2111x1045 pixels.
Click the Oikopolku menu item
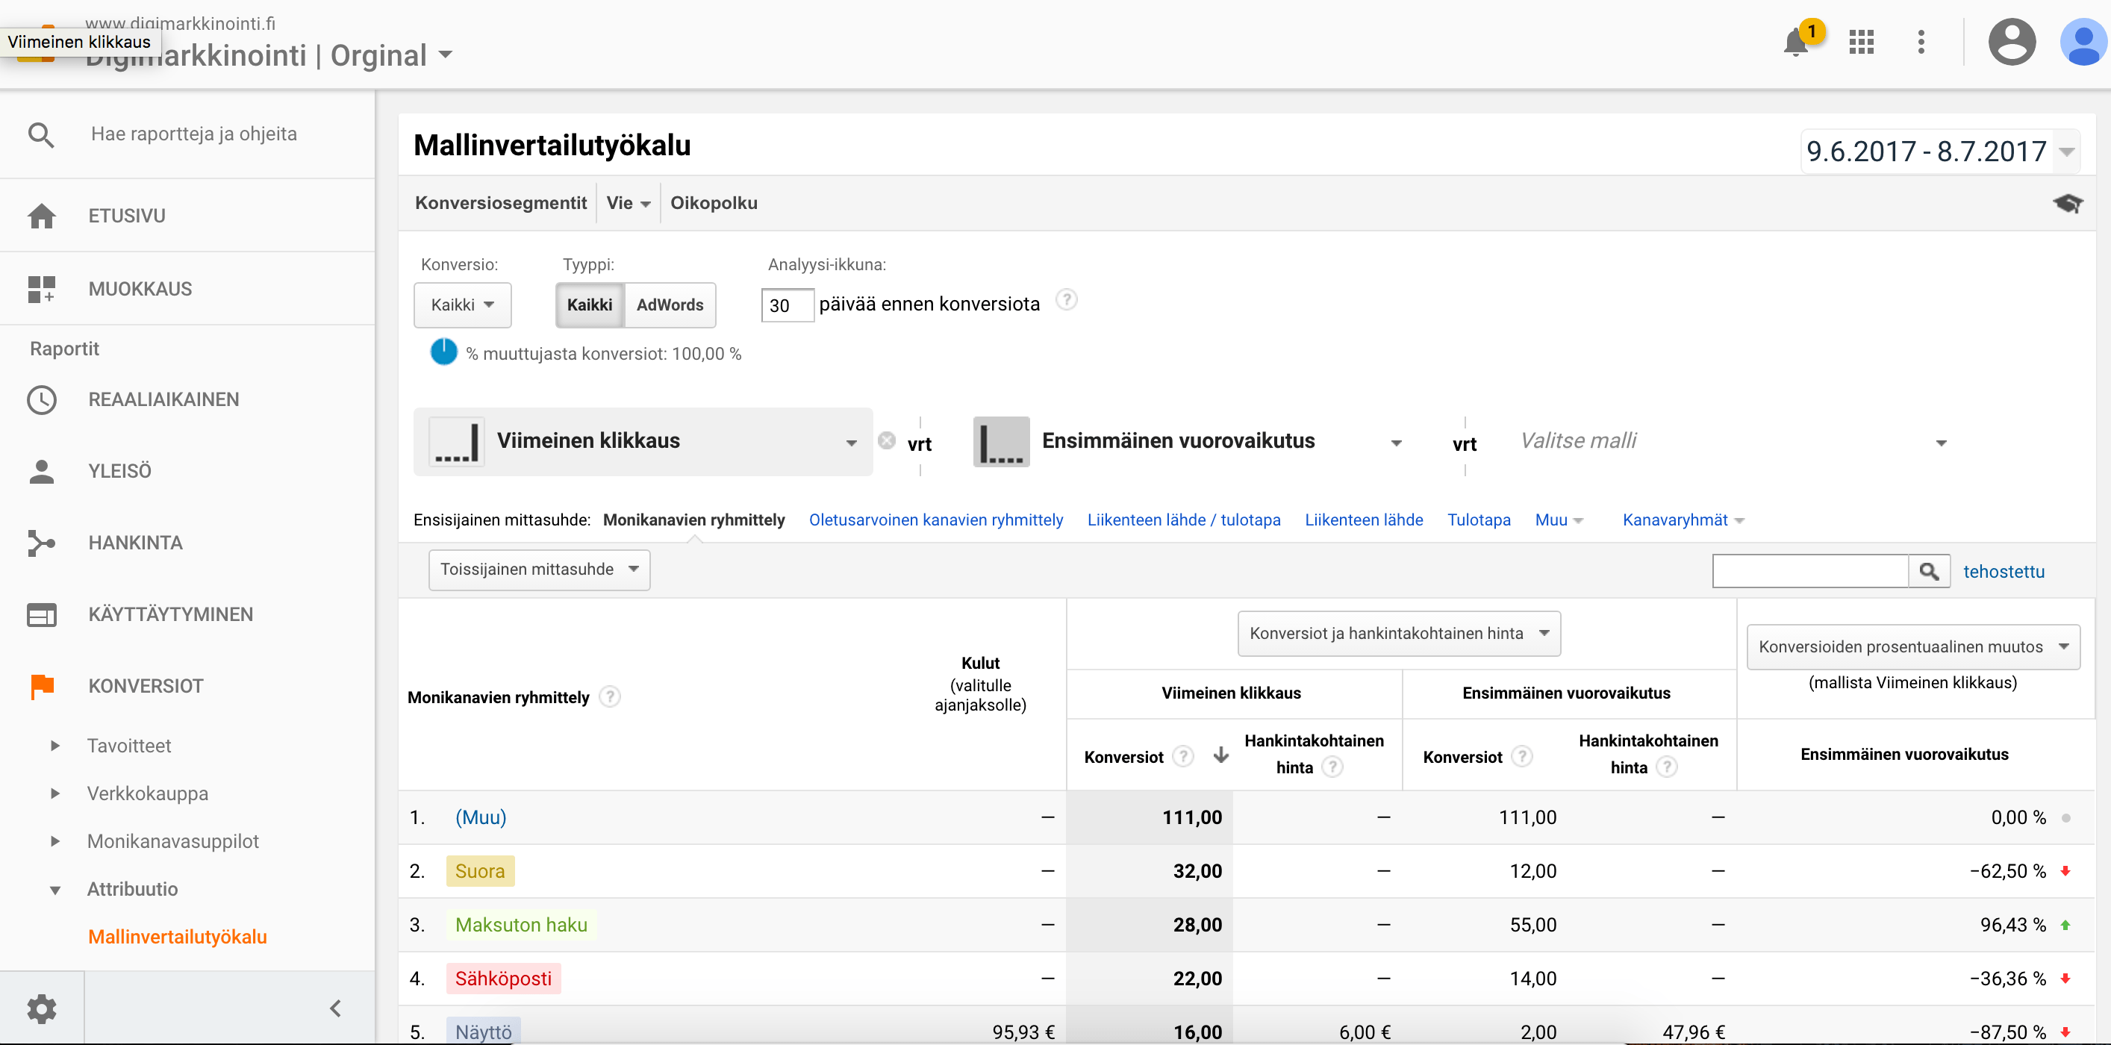coord(713,203)
